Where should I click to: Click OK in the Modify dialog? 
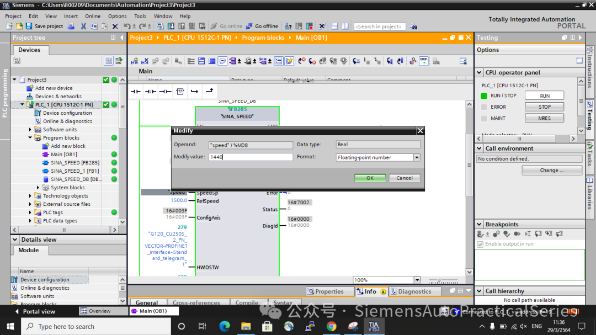(370, 178)
